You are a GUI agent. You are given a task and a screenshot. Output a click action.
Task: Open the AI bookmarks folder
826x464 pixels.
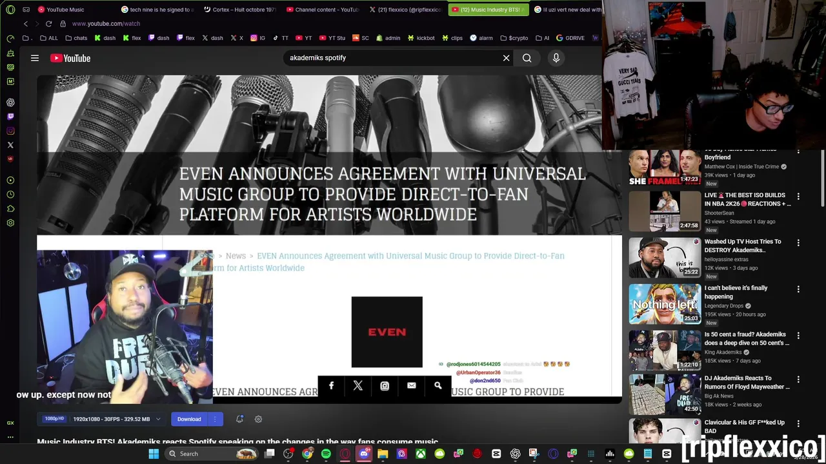(x=542, y=38)
